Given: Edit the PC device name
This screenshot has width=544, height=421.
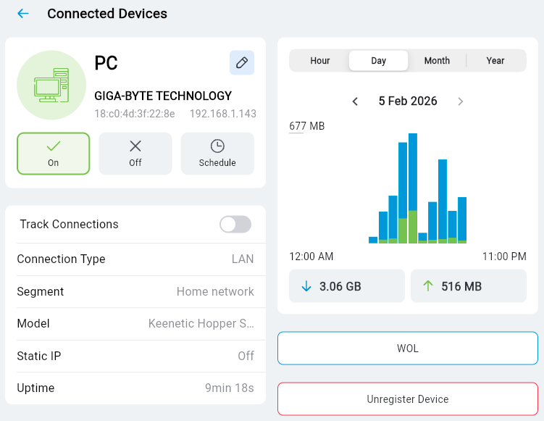Looking at the screenshot, I should pyautogui.click(x=242, y=63).
